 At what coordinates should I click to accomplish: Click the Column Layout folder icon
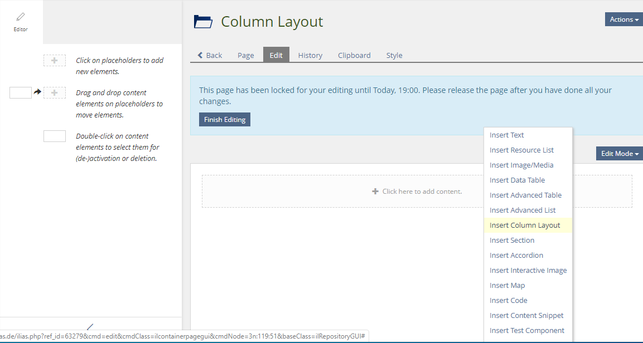(x=203, y=22)
